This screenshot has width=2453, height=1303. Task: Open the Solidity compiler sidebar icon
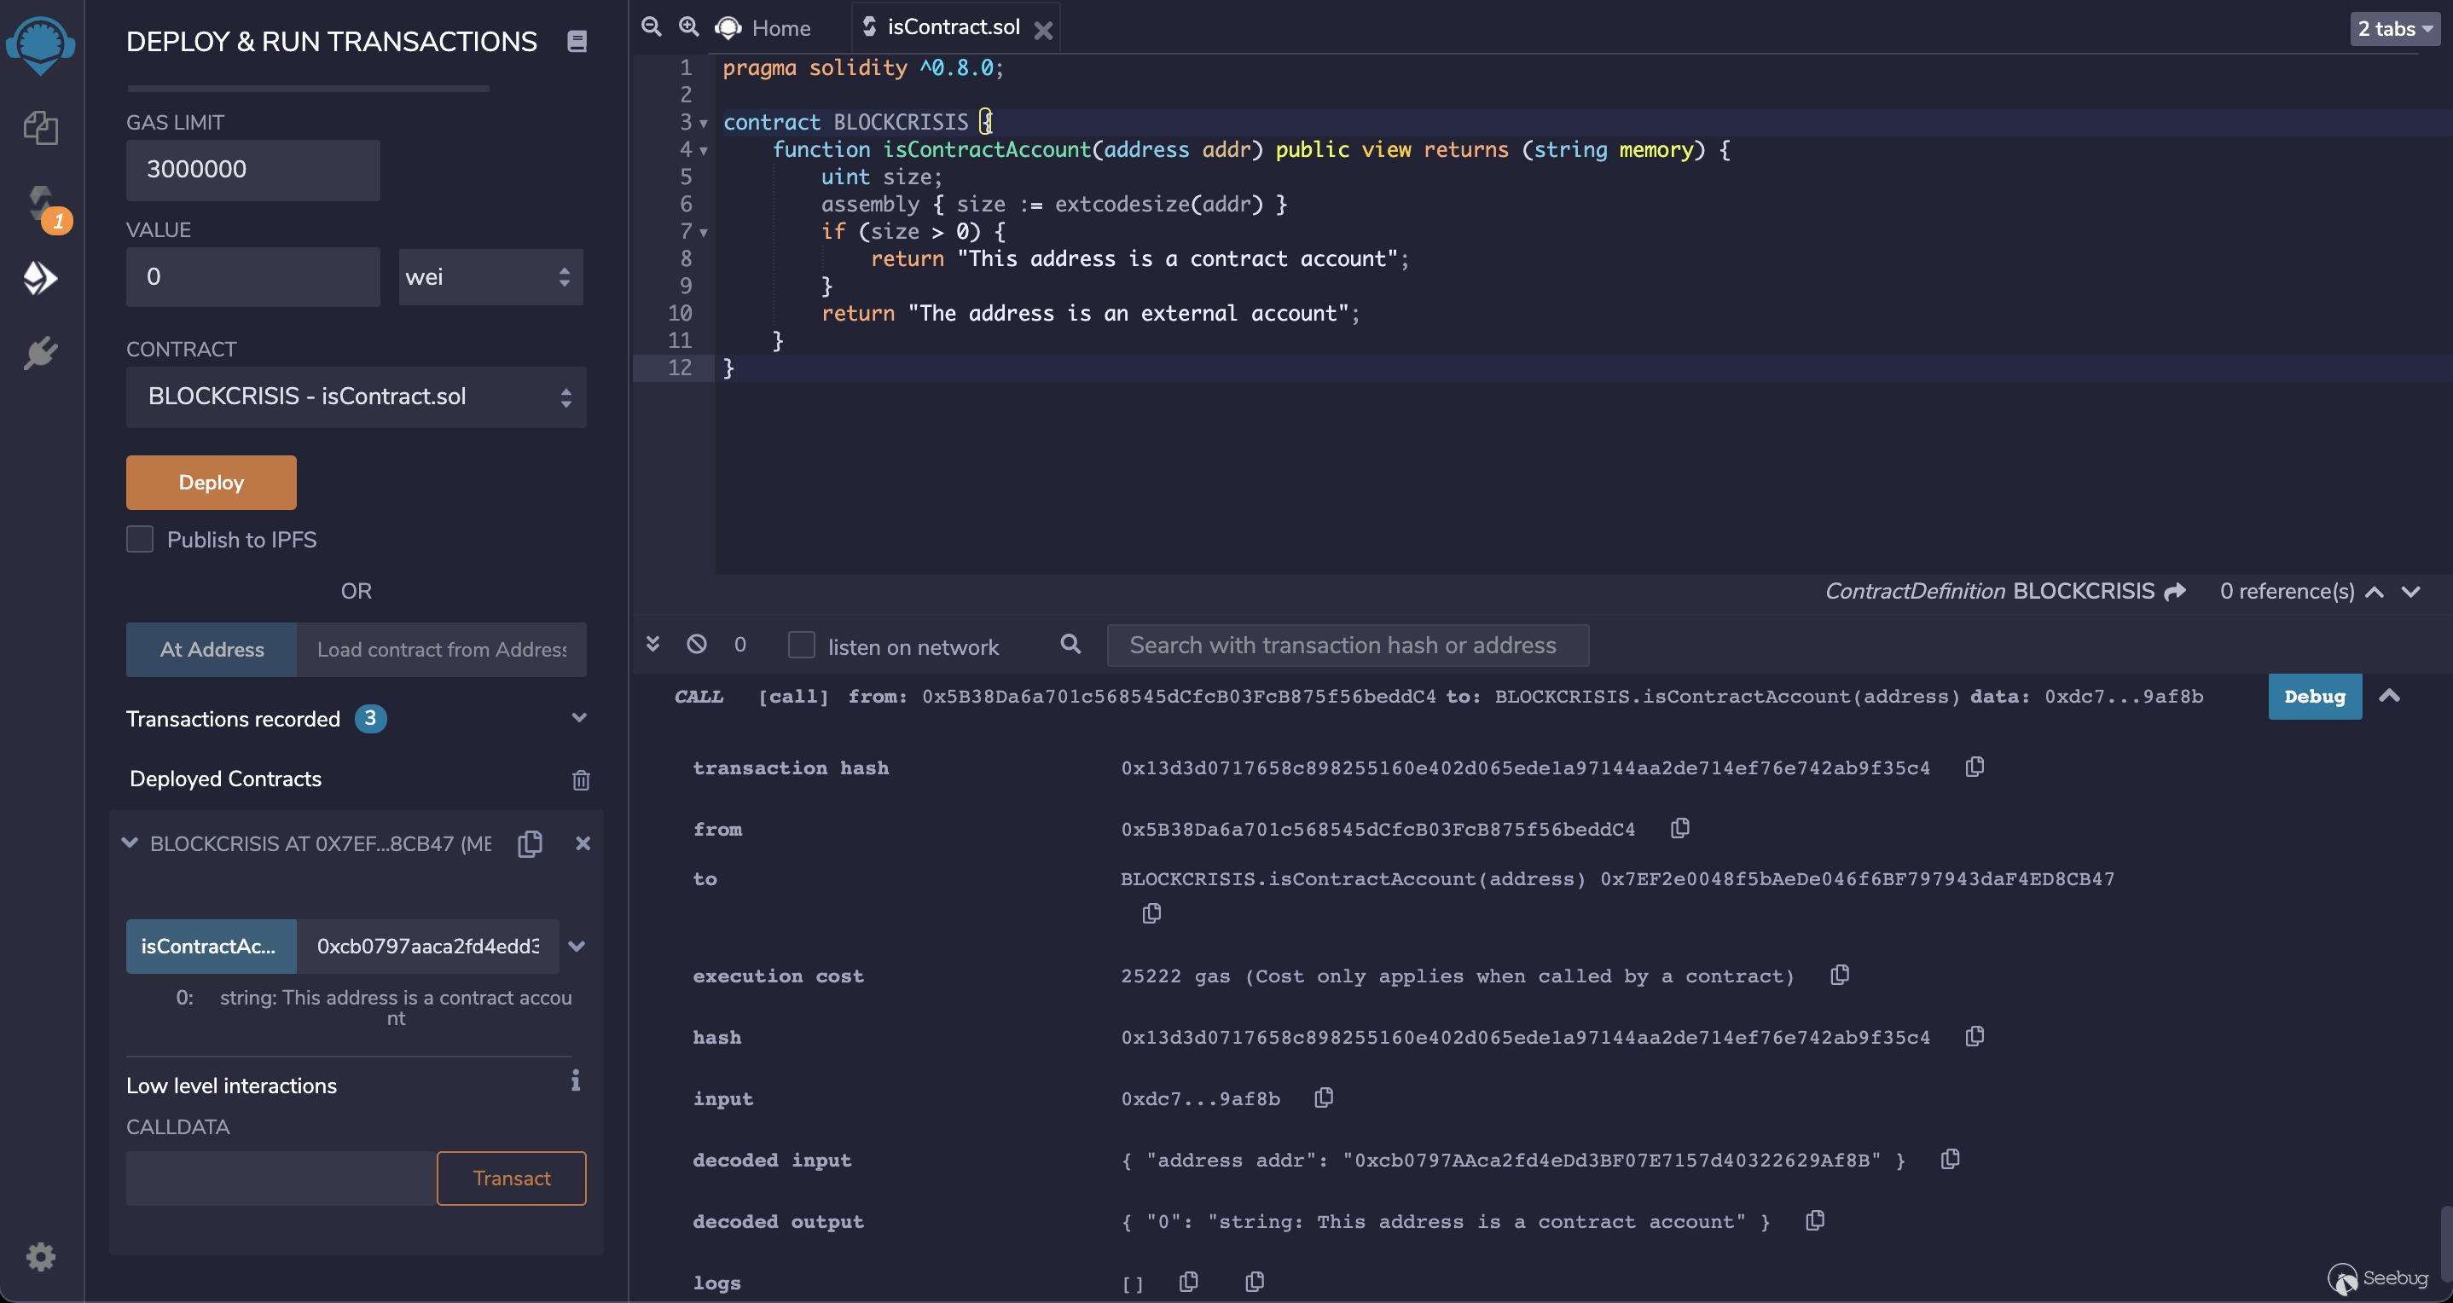[40, 203]
